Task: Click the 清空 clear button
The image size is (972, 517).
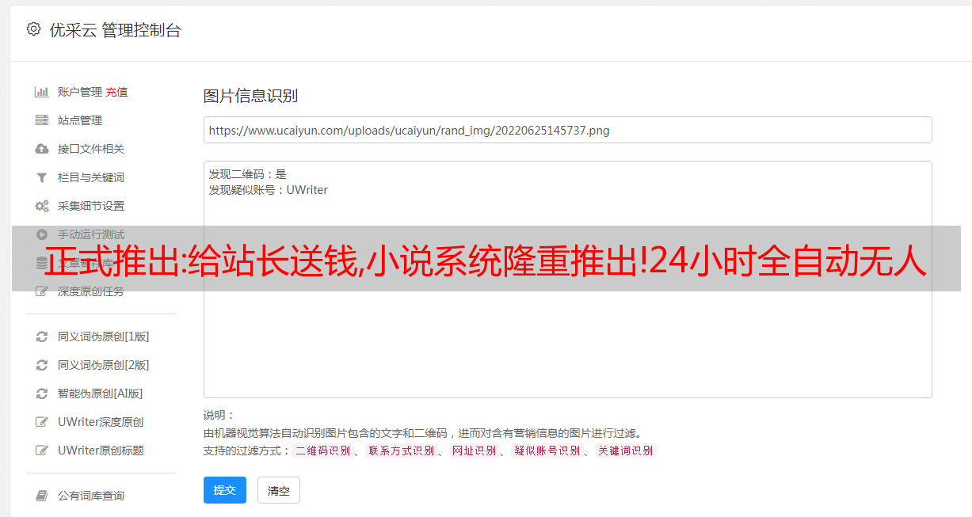Action: [x=279, y=490]
